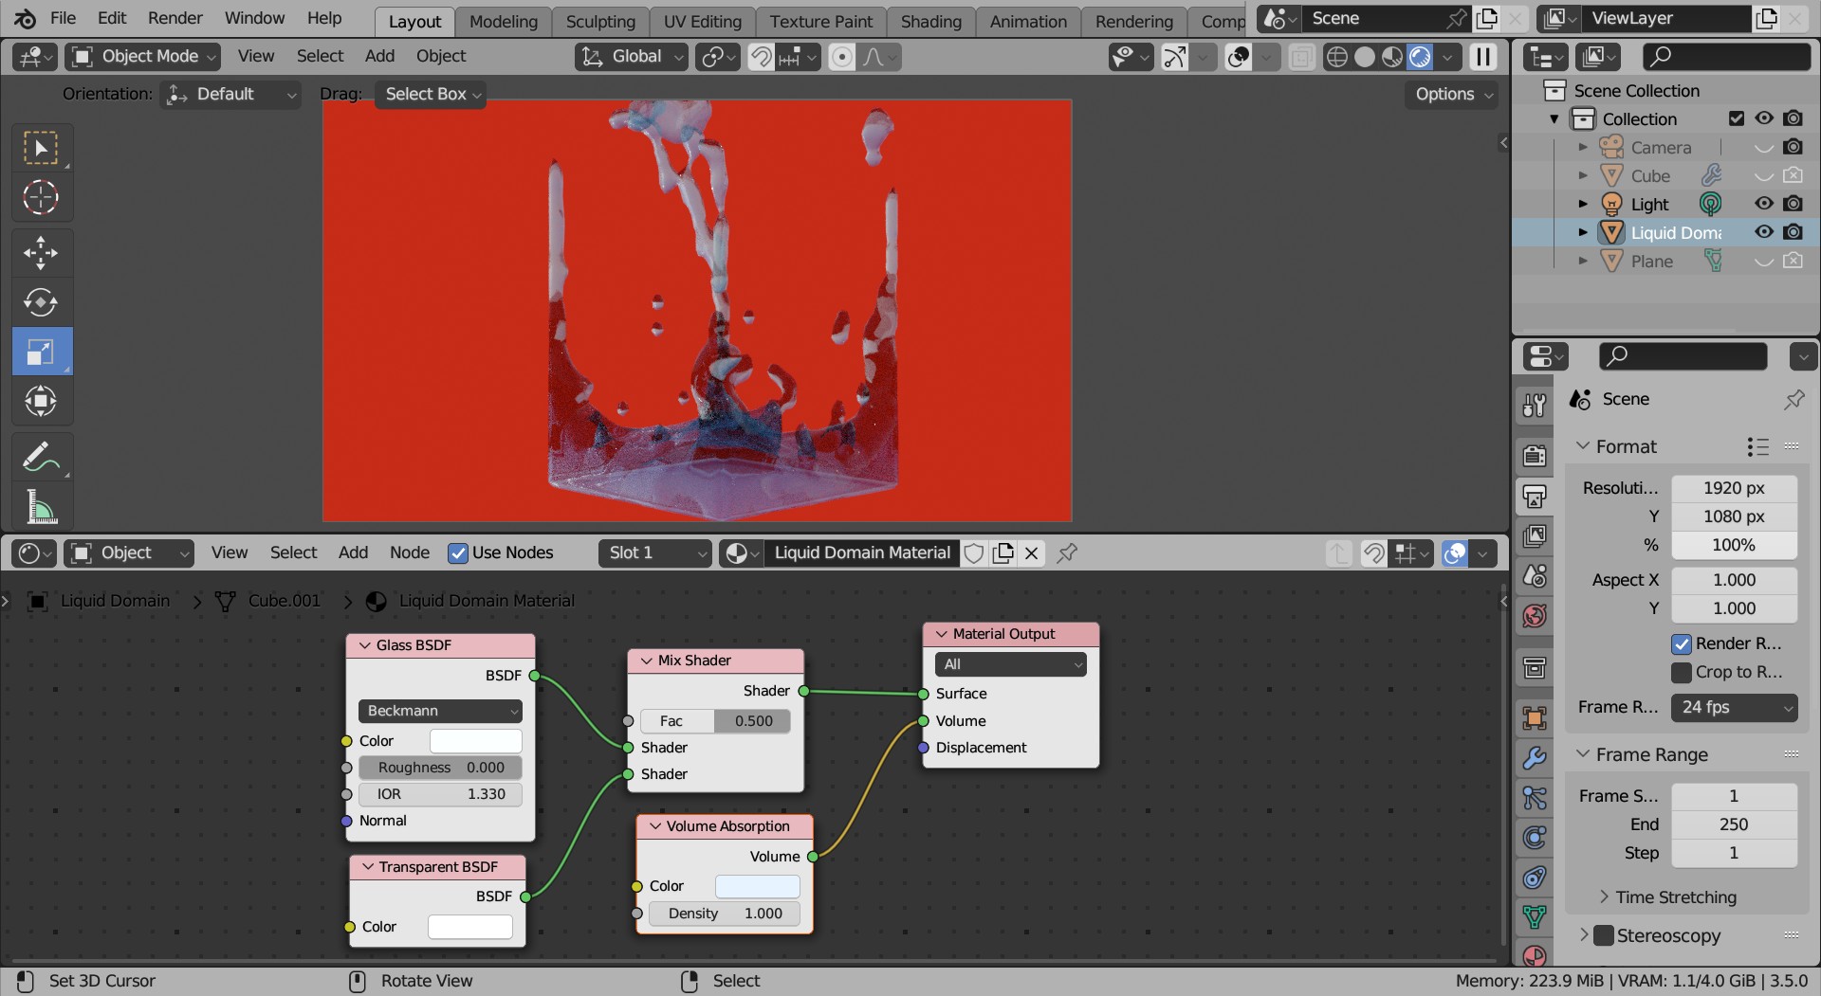Click the Frame End 250 field

1734,824
